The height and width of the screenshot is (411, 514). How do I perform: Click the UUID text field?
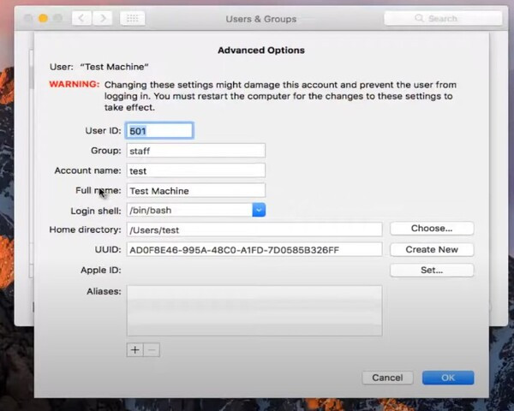click(x=254, y=250)
